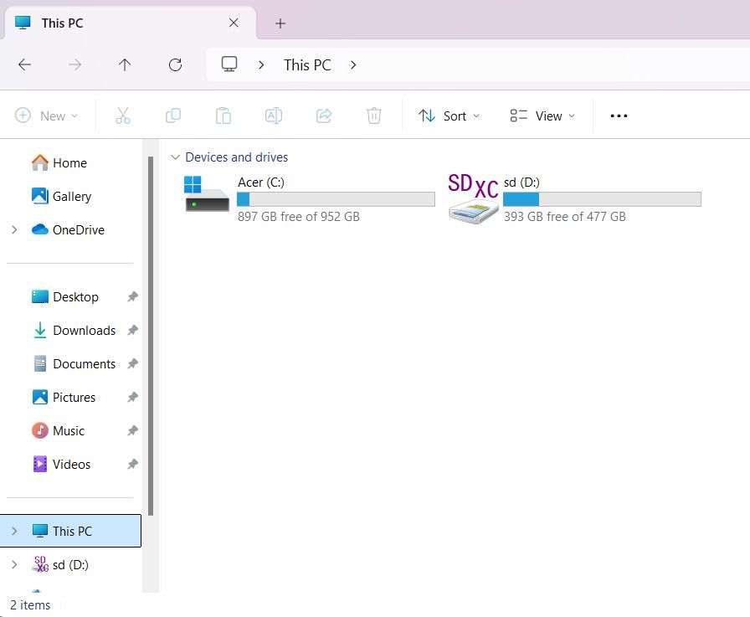Refresh the This PC view

(175, 64)
